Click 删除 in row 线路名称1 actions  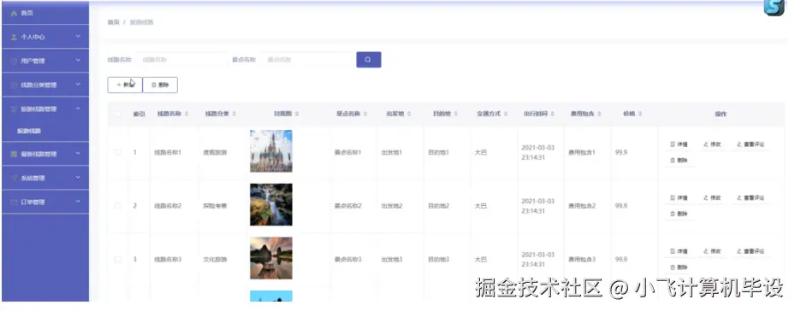(x=679, y=160)
